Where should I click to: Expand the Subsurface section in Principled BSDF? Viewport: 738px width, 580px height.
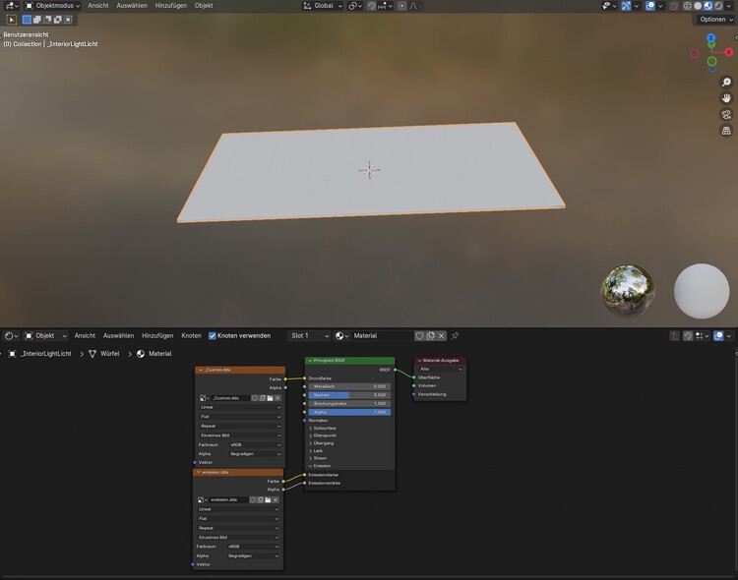311,429
